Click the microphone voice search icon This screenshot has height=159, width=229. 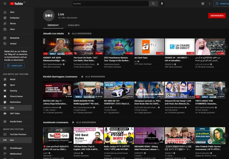click(x=162, y=4)
